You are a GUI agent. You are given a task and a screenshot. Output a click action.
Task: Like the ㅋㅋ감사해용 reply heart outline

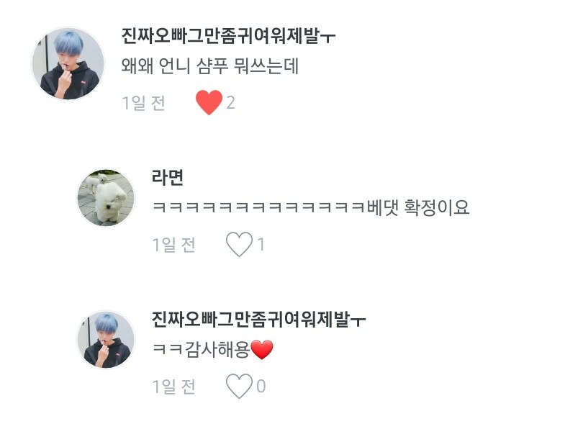pyautogui.click(x=239, y=386)
